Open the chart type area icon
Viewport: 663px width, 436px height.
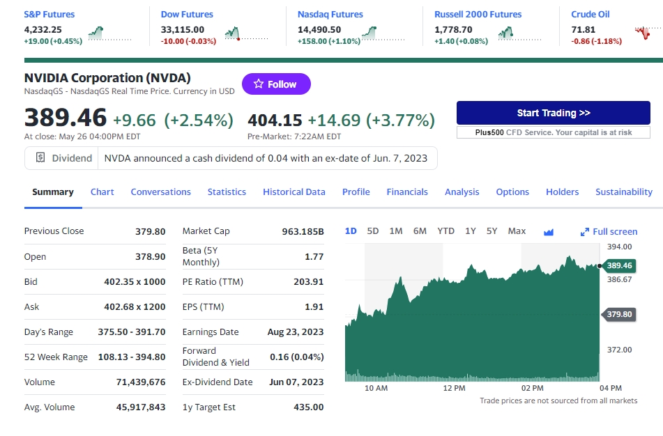click(x=549, y=232)
